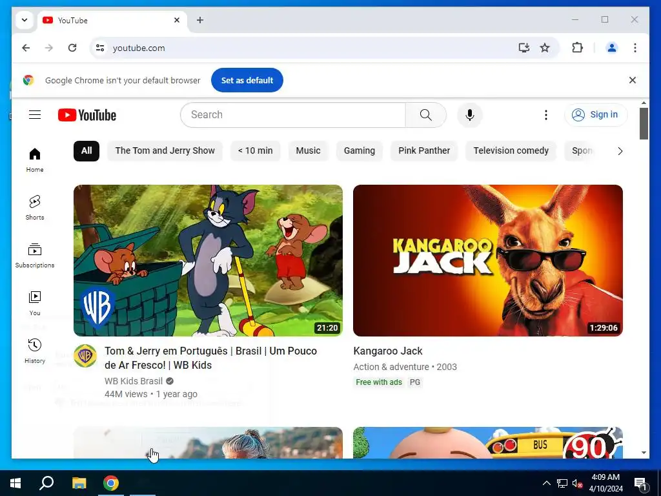The height and width of the screenshot is (496, 661).
Task: Open File Explorer from taskbar
Action: point(79,483)
